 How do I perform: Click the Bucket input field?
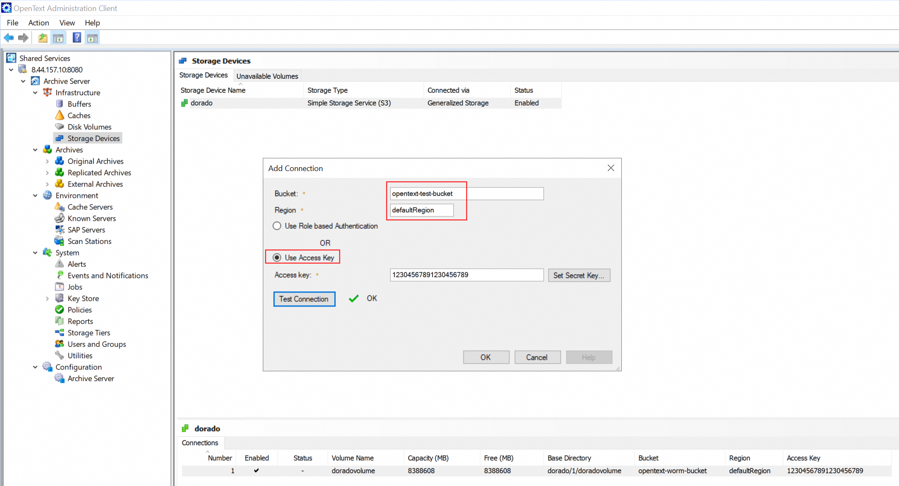(467, 193)
